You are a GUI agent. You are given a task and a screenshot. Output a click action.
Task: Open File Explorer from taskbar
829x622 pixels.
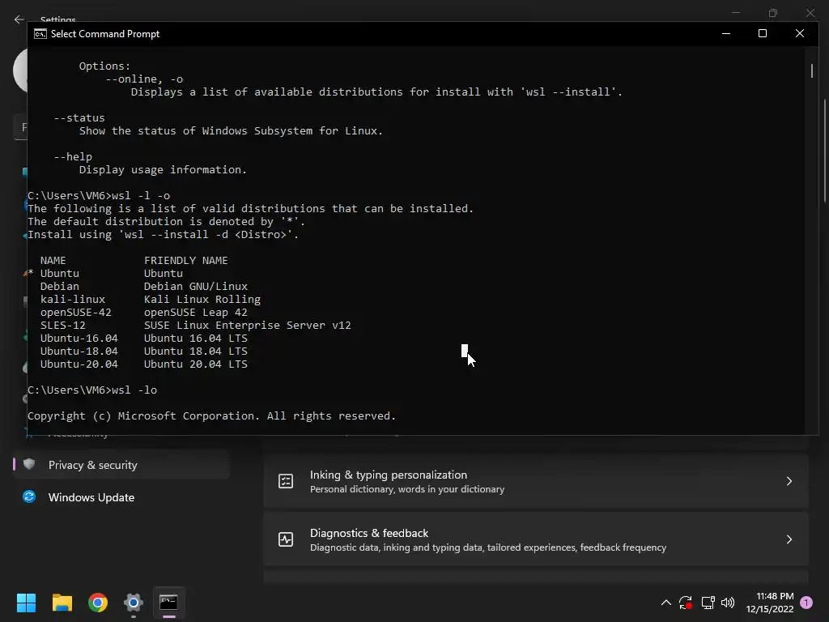tap(62, 603)
